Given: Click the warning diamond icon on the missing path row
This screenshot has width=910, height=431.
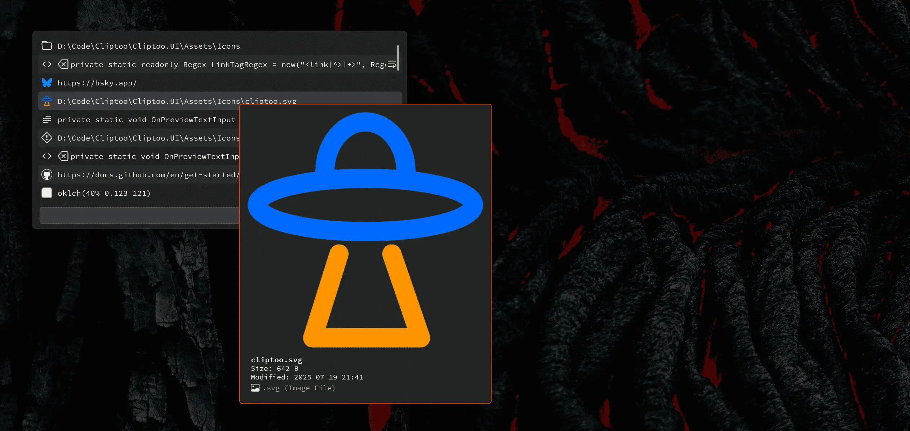Looking at the screenshot, I should click(x=47, y=138).
